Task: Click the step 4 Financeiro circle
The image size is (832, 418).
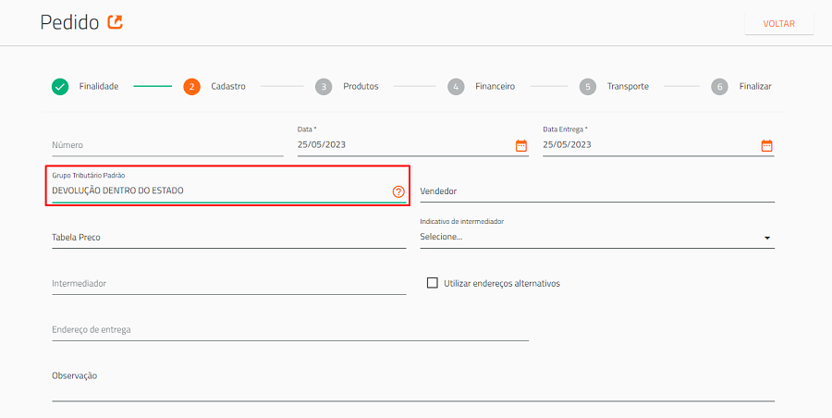Action: click(x=455, y=87)
